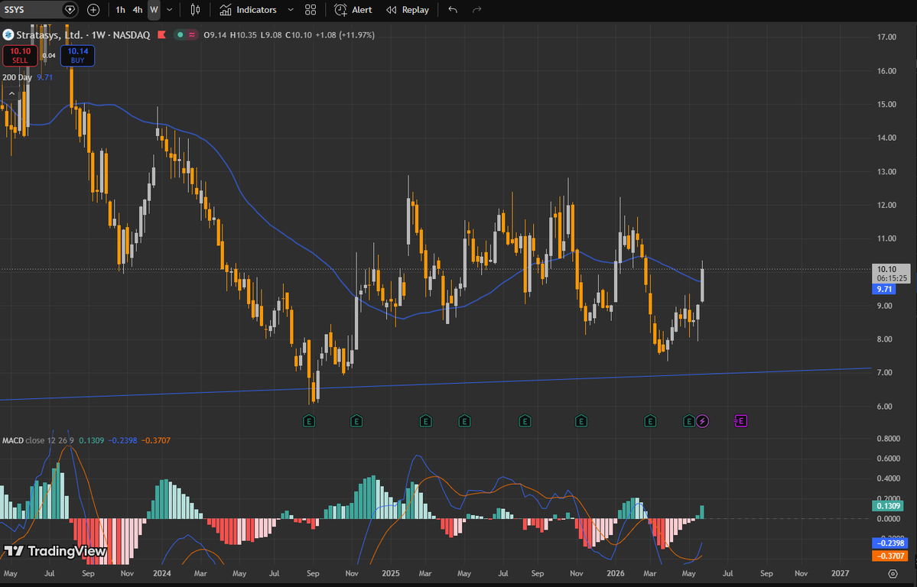Click the 2027 label on time axis
Image resolution: width=917 pixels, height=587 pixels.
tap(840, 573)
